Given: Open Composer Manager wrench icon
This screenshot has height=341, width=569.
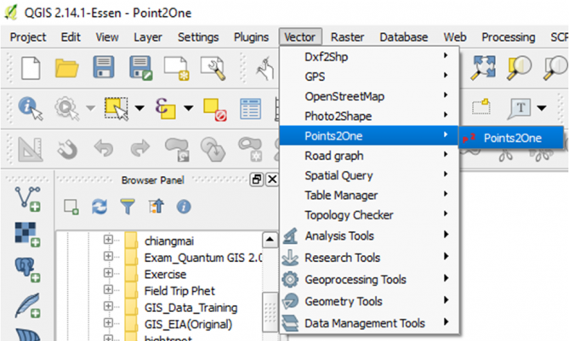Looking at the screenshot, I should (x=213, y=68).
